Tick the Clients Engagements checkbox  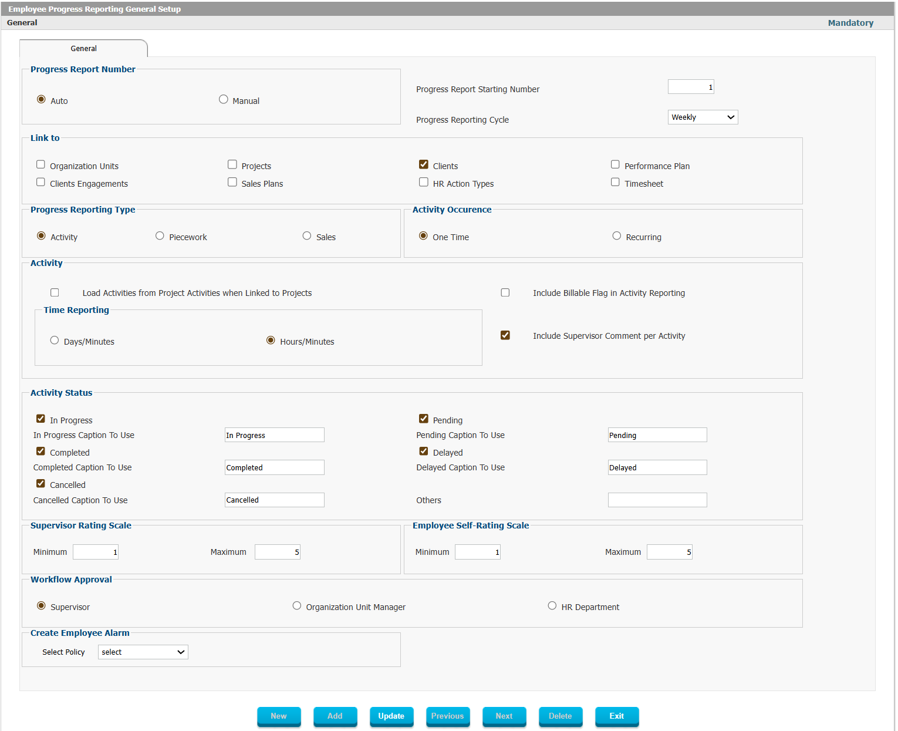pos(40,182)
